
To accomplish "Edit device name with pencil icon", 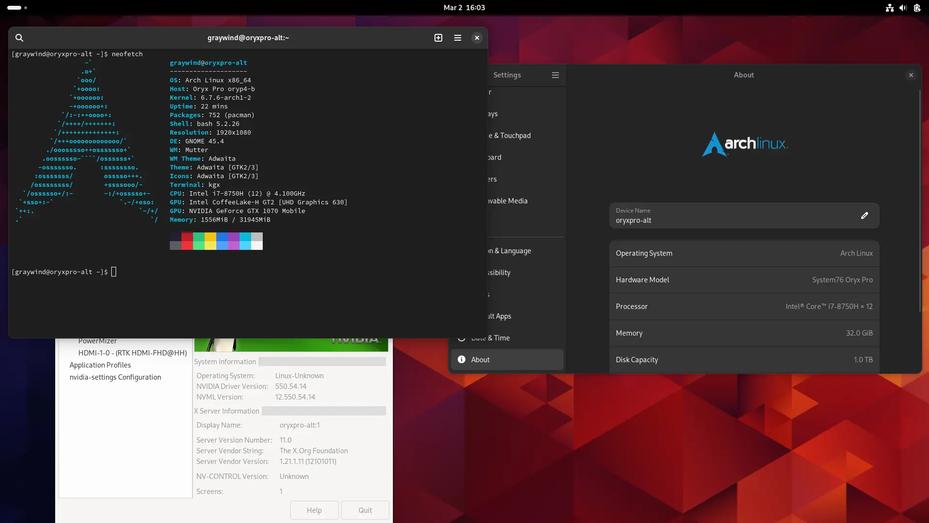I will pos(865,215).
